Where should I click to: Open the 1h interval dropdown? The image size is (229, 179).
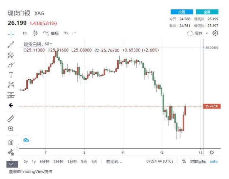pyautogui.click(x=24, y=33)
